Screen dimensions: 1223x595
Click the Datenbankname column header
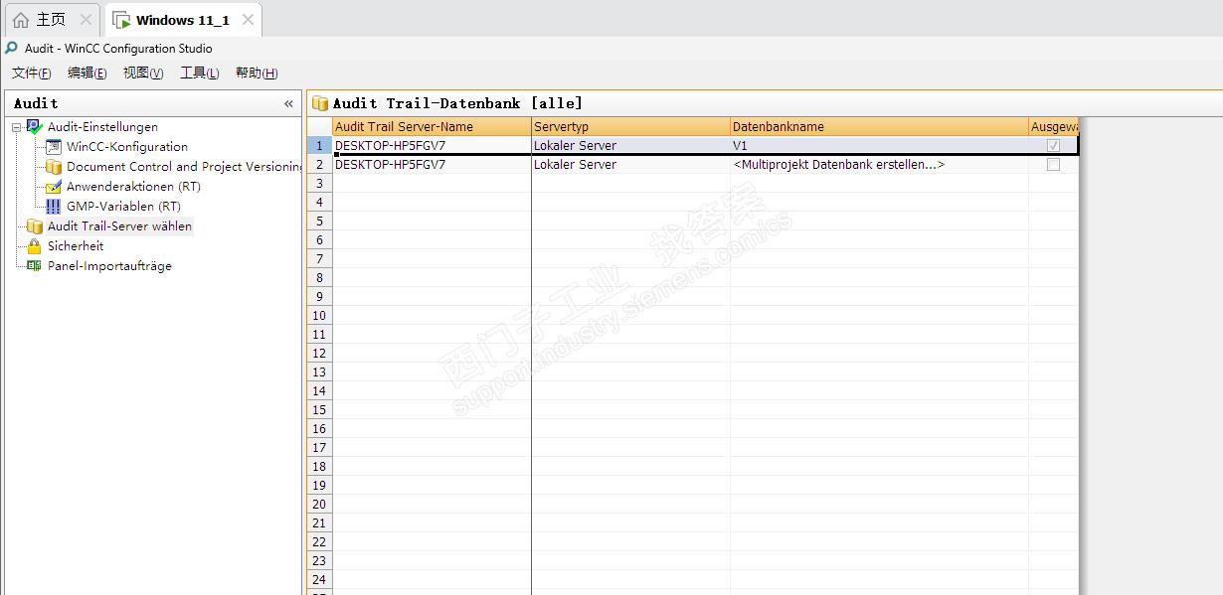point(879,127)
